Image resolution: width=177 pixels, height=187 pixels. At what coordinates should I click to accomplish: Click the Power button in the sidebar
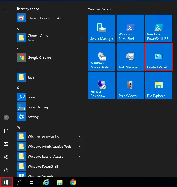(6, 170)
